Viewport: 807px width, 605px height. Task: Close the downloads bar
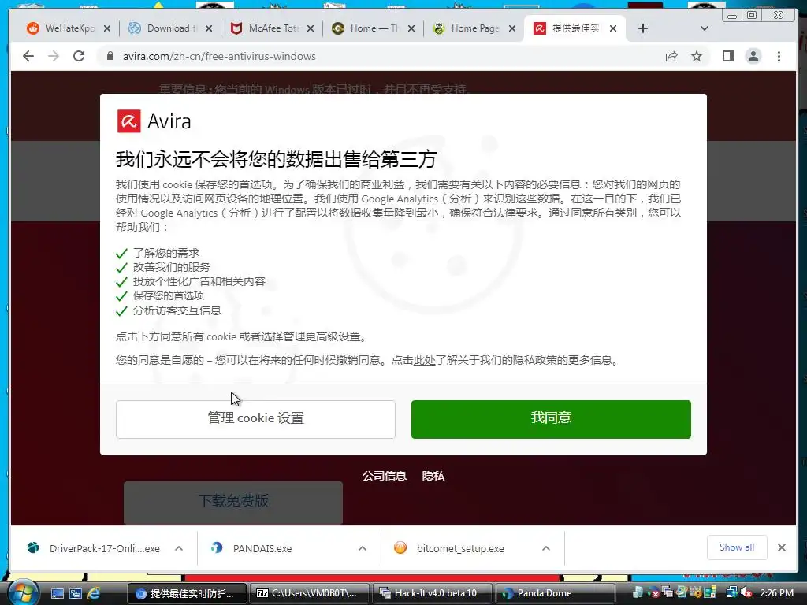782,547
